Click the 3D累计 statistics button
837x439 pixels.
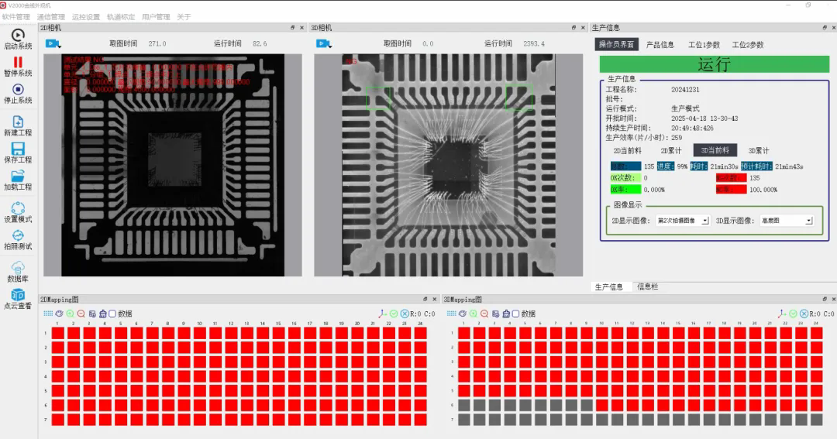[758, 151]
